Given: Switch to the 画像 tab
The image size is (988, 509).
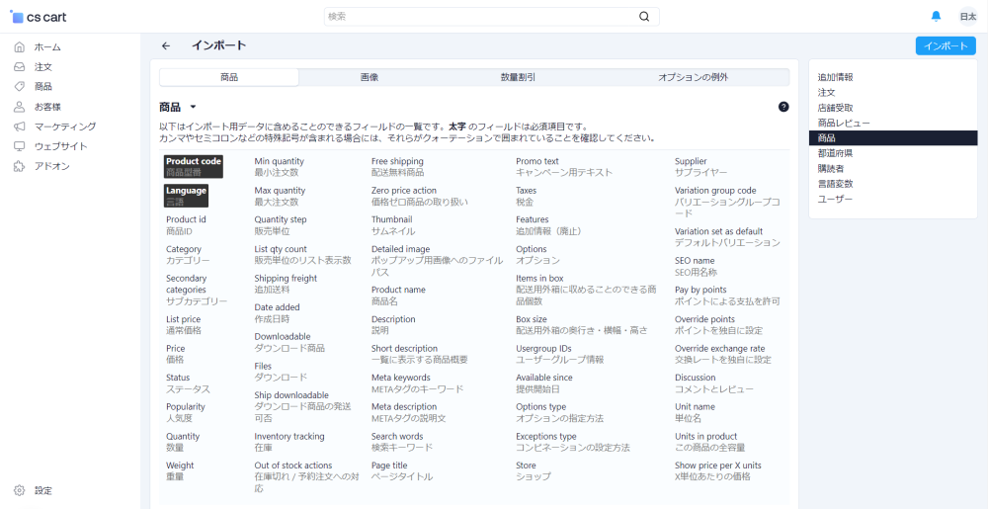Looking at the screenshot, I should pyautogui.click(x=370, y=77).
